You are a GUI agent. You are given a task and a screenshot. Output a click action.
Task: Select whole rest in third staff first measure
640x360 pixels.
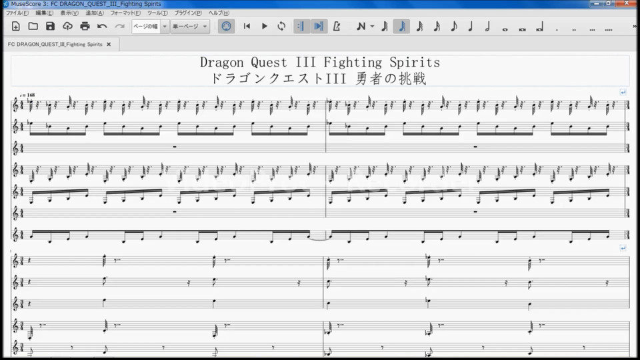point(175,147)
